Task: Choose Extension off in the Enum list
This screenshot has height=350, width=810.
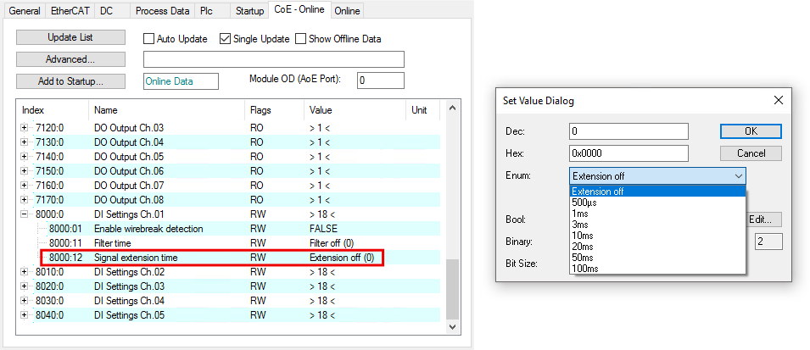Action: [x=657, y=192]
